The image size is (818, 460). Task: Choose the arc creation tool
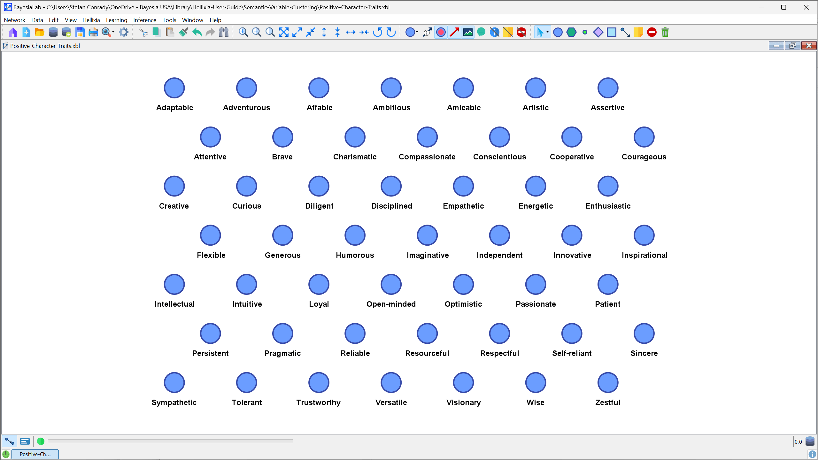[625, 32]
